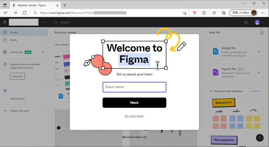Image resolution: width=269 pixels, height=147 pixels.
Task: Open a new browser tab
Action: tap(65, 5)
